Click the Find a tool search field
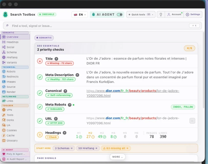Screen dimensions: 208x164 pyautogui.click(x=102, y=26)
